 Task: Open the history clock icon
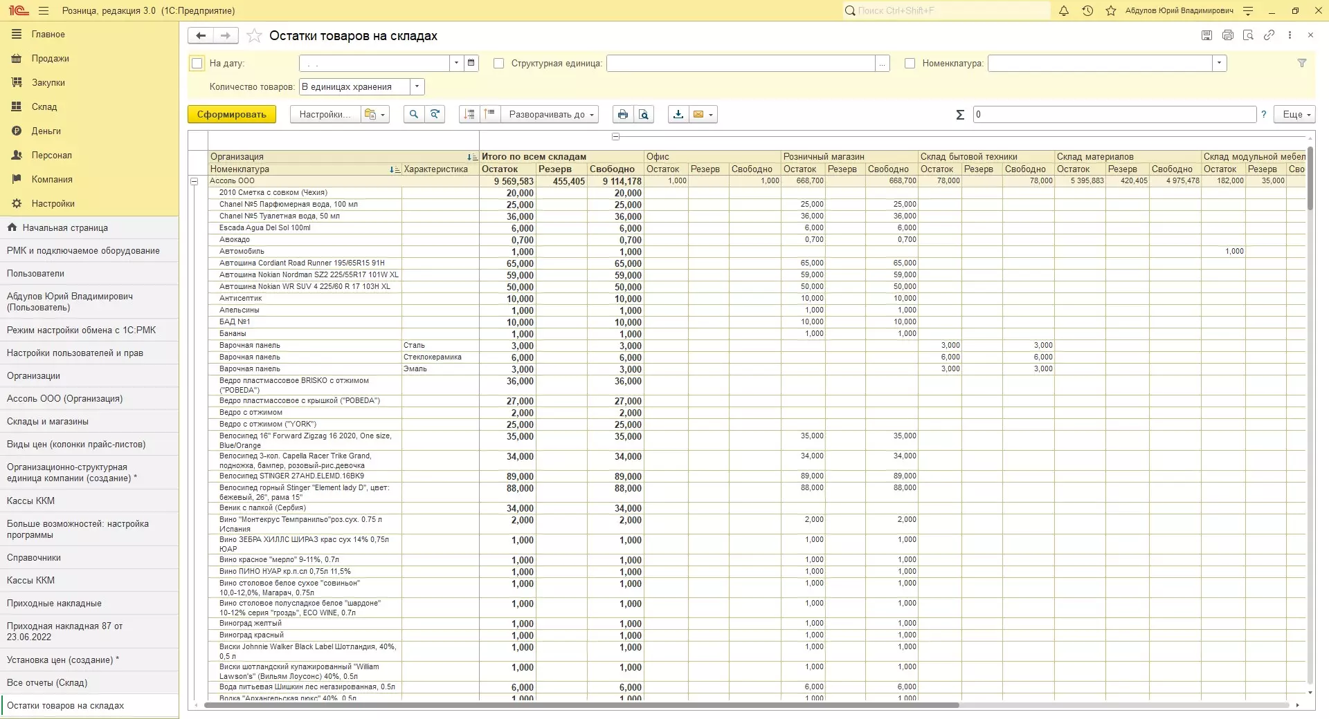click(1087, 10)
